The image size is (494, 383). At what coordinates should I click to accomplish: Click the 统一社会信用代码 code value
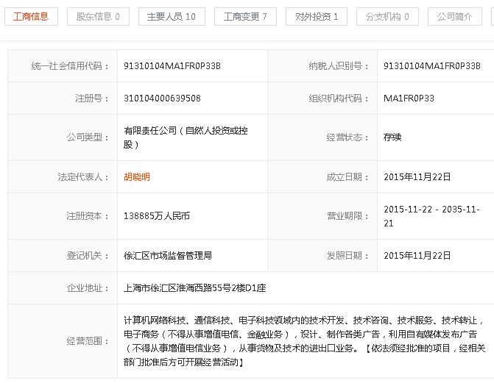(172, 66)
